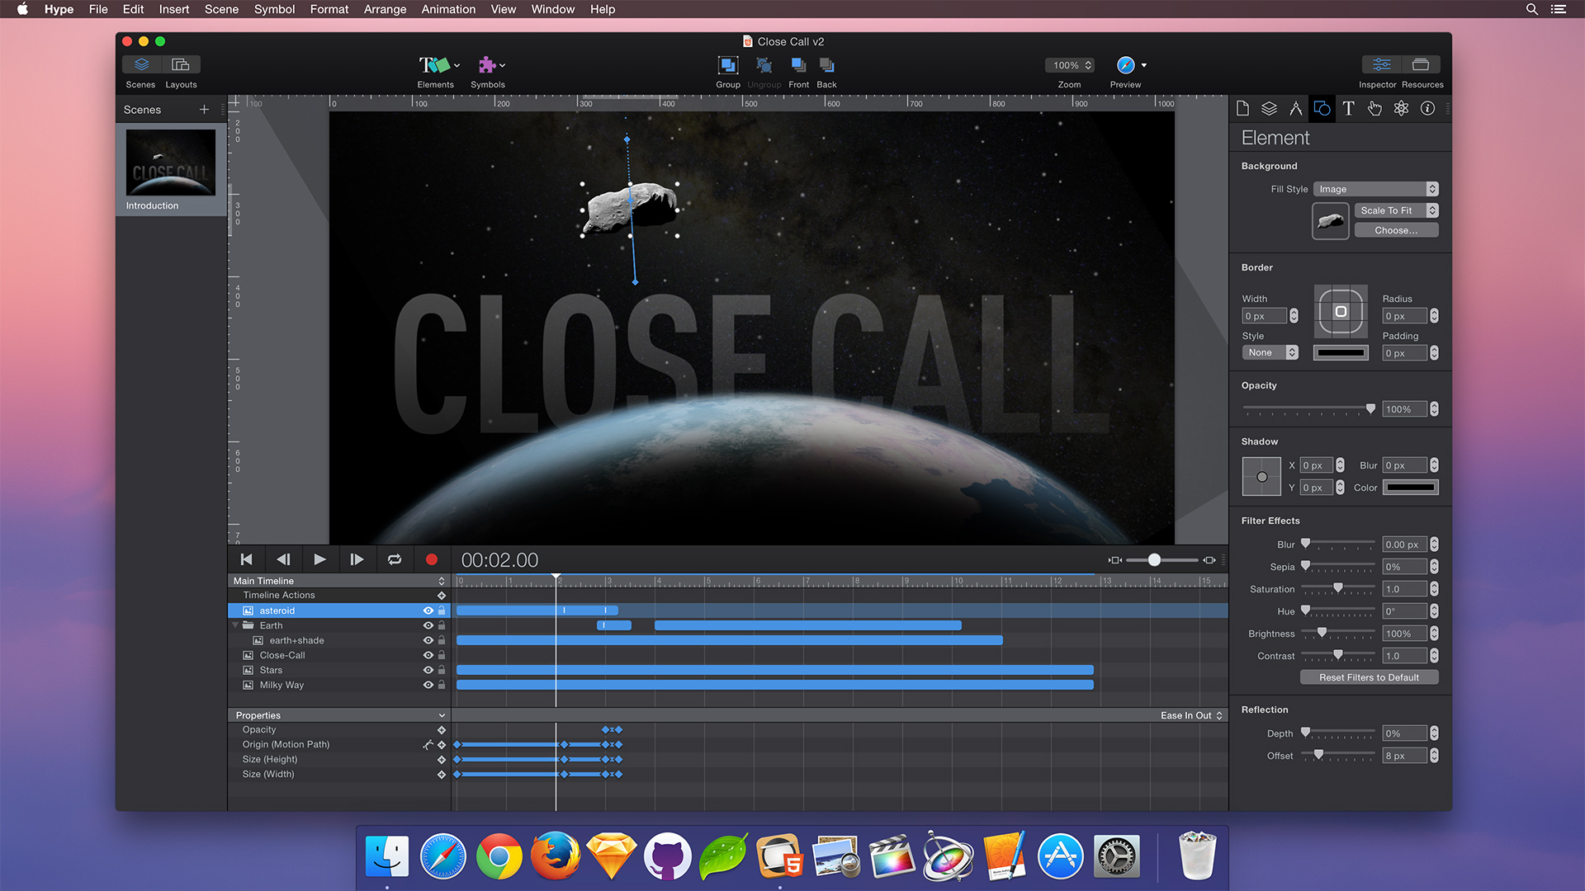1585x891 pixels.
Task: Click the Preview compass icon
Action: pos(1125,65)
